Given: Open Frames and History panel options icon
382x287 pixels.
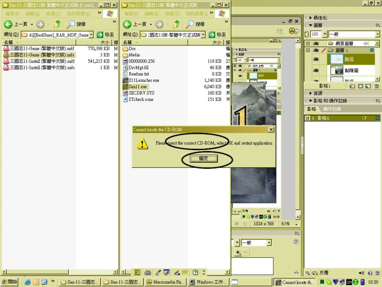Looking at the screenshot, I should 378,100.
